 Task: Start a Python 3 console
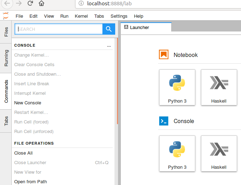tap(177, 154)
